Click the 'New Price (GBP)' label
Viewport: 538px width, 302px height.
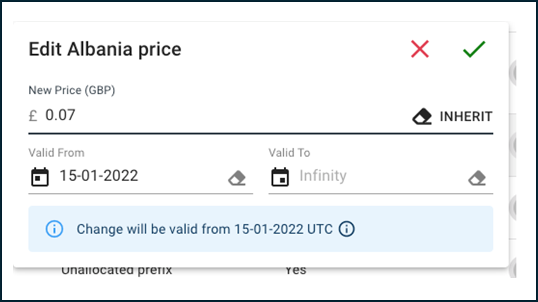tap(72, 90)
